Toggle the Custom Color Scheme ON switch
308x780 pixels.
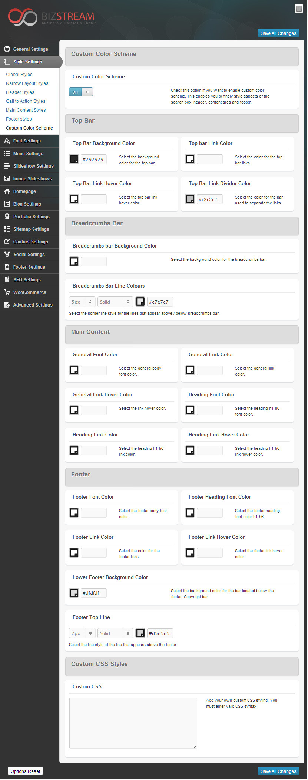tap(81, 92)
